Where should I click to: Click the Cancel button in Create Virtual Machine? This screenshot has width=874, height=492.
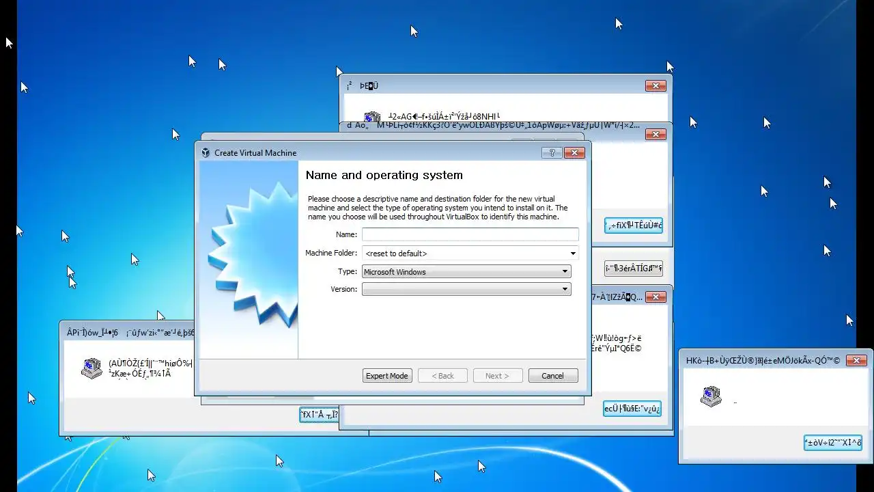[x=552, y=376]
